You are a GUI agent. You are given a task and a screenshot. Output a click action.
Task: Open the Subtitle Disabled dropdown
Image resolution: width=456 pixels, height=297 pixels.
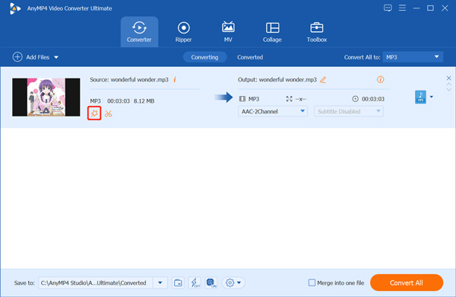[x=349, y=111]
